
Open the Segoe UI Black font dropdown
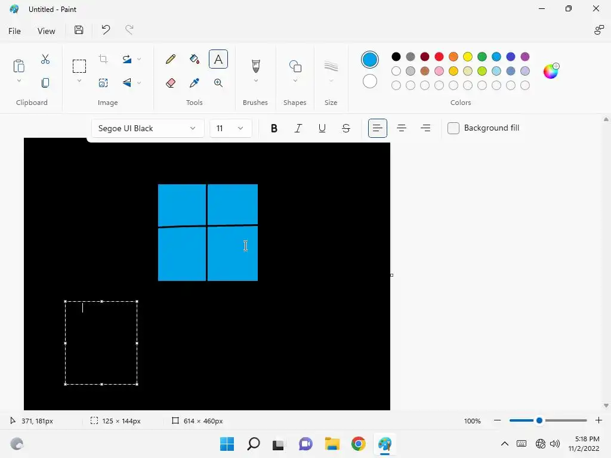(148, 128)
